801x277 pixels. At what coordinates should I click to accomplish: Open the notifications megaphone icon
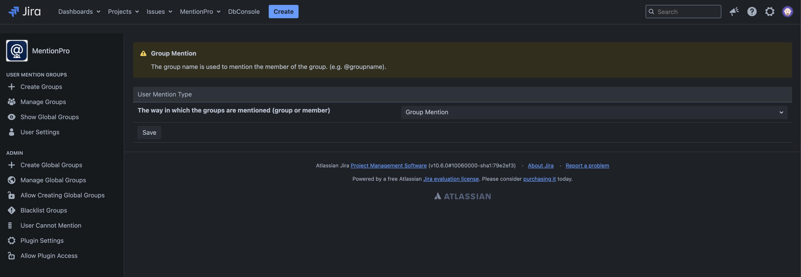(x=734, y=11)
